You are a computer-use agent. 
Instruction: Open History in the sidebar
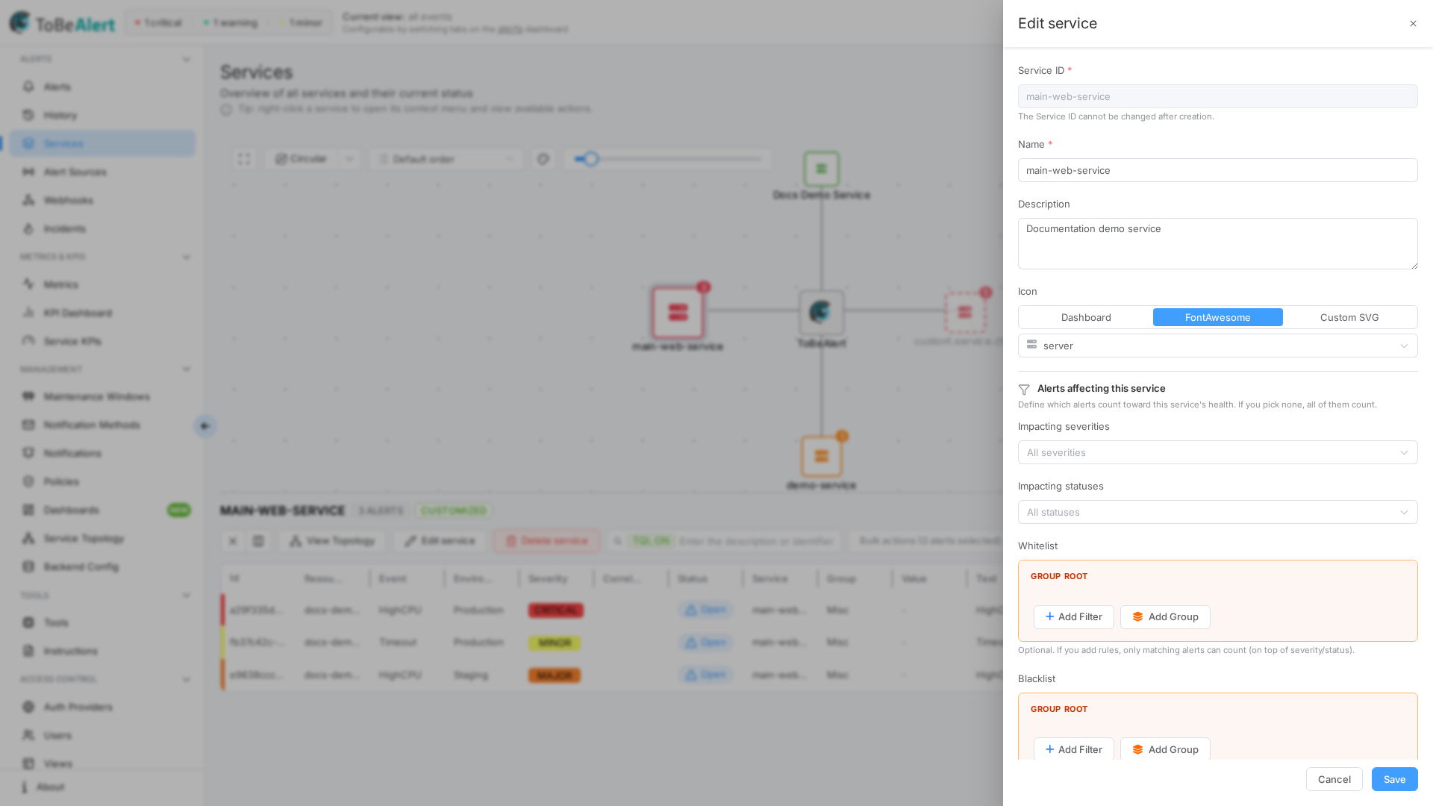[x=102, y=115]
